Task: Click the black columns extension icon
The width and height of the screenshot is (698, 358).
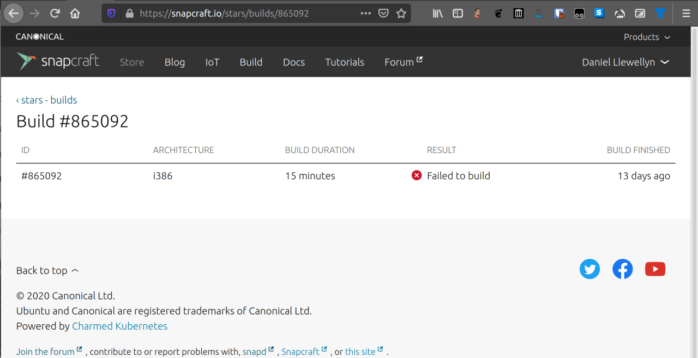Action: pos(519,13)
